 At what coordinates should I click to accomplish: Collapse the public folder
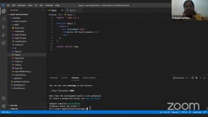[x=16, y=25]
